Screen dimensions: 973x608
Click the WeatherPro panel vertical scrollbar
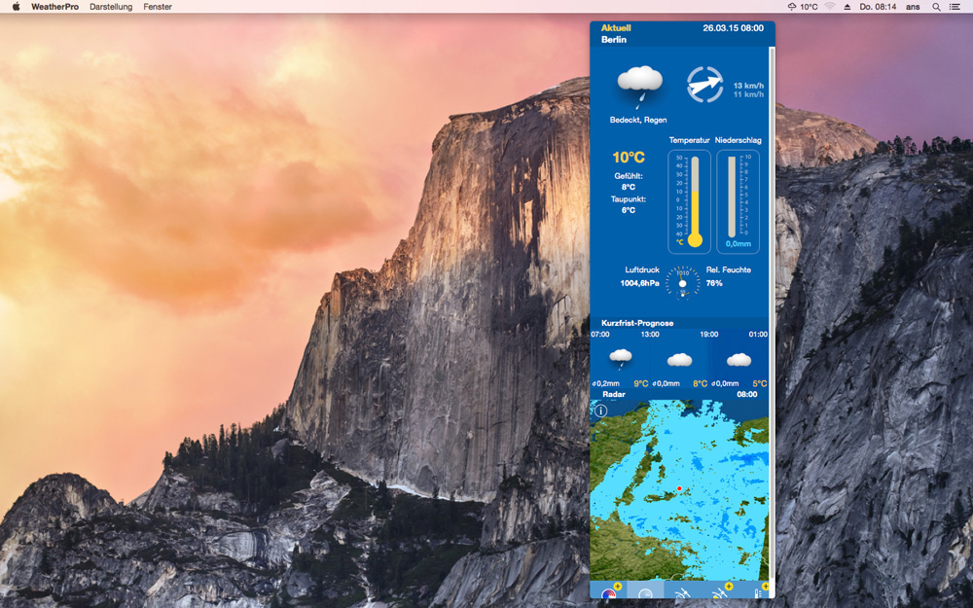click(x=772, y=310)
